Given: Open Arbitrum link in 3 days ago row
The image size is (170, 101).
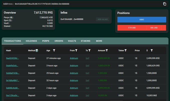Looking at the screenshot, I should coord(74,95).
